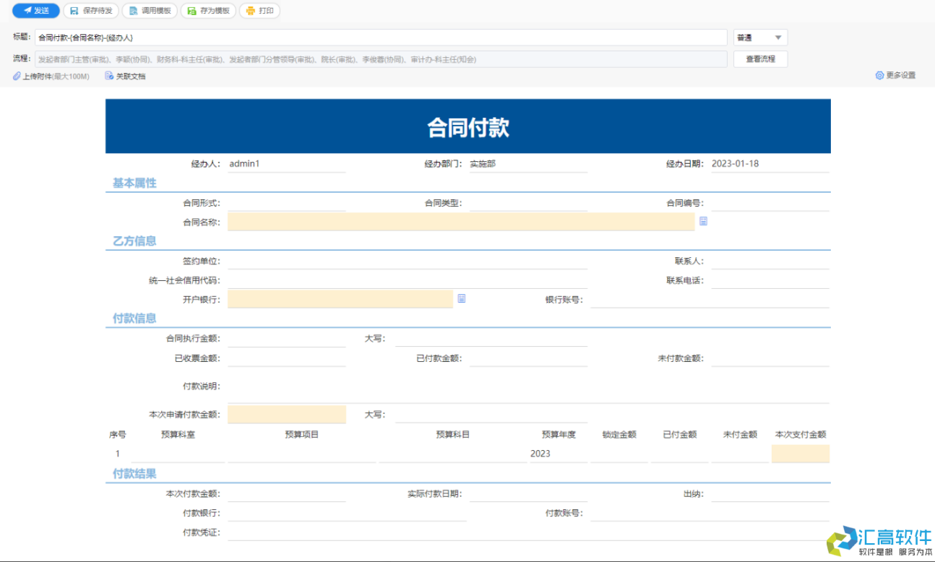
Task: Click the 更多设置 gear icon
Action: [x=879, y=74]
